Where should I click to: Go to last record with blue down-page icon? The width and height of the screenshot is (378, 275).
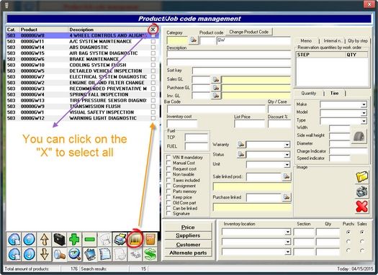[x=14, y=254]
